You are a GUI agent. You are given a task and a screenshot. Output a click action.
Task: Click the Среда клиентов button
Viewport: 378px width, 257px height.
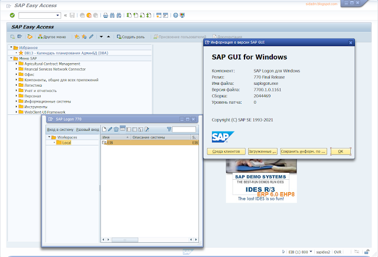tap(226, 151)
